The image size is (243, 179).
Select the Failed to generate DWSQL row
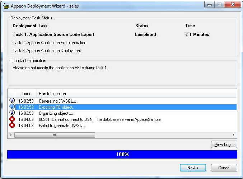click(x=122, y=126)
